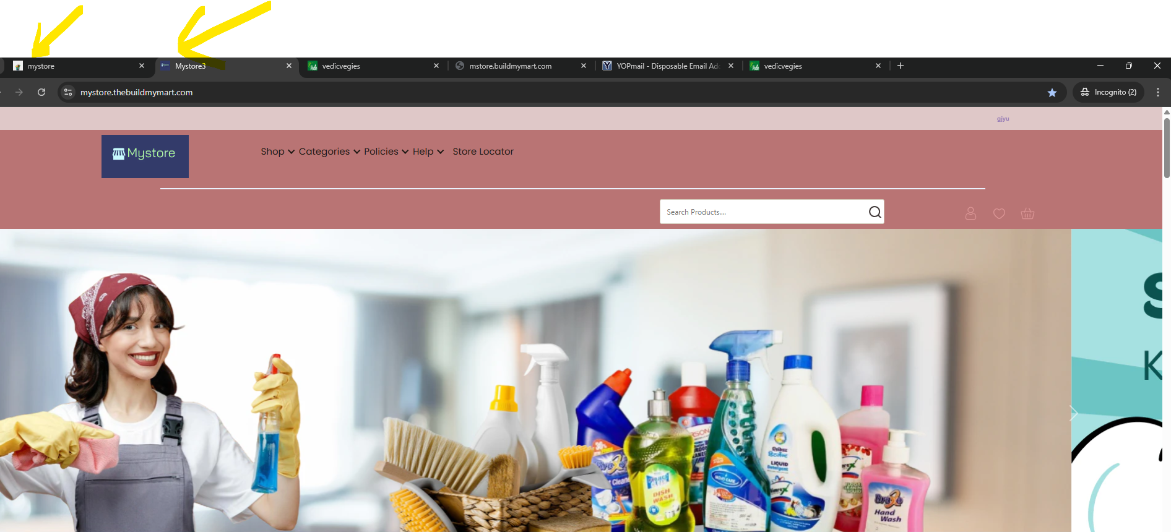Open the shopping cart basket icon
This screenshot has width=1171, height=532.
pyautogui.click(x=1027, y=213)
